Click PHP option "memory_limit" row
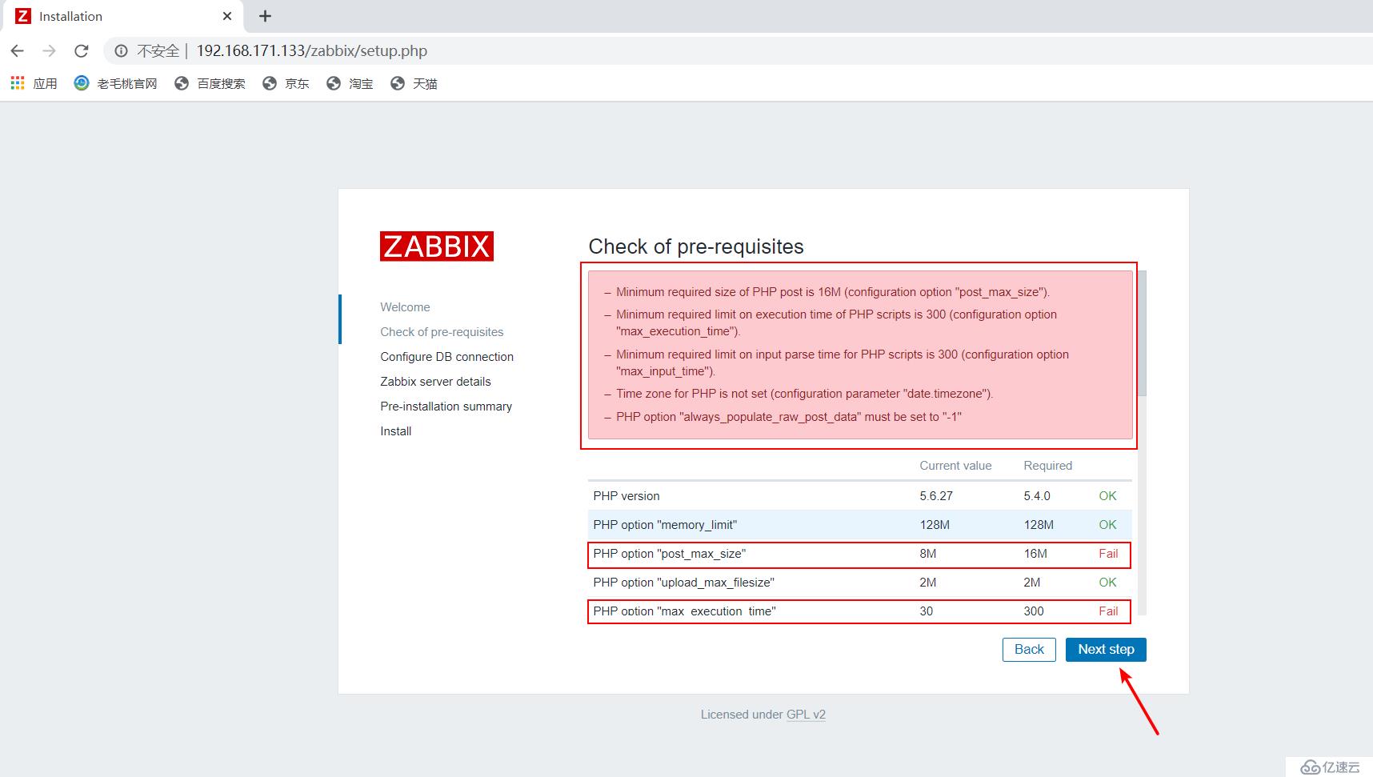The image size is (1373, 777). coord(859,525)
